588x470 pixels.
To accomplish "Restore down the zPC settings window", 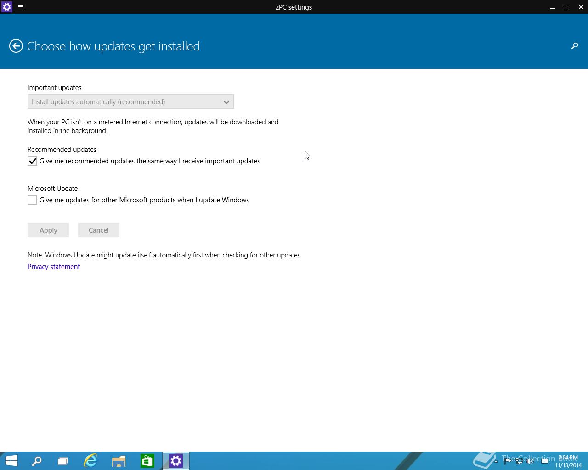I will [567, 7].
